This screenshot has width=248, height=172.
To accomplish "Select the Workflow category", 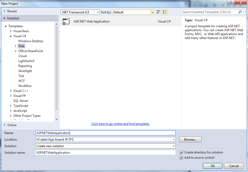I will (x=25, y=86).
